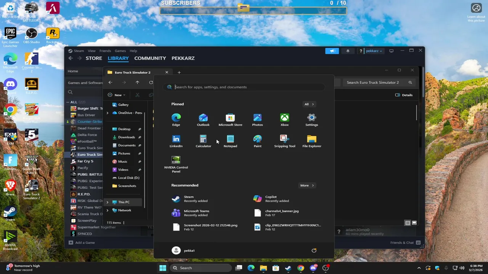Expand Network tree node
The image size is (488, 274).
107,210
